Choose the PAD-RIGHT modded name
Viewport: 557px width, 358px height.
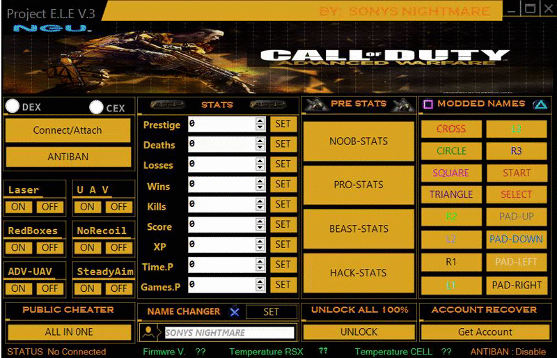pos(517,285)
